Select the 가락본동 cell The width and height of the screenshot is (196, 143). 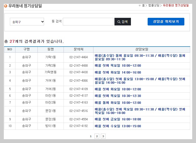pyautogui.click(x=51, y=72)
